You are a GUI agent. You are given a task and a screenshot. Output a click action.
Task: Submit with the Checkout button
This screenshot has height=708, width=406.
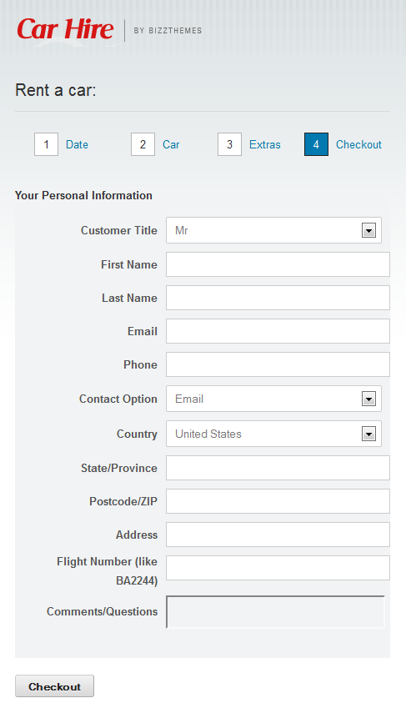point(55,686)
